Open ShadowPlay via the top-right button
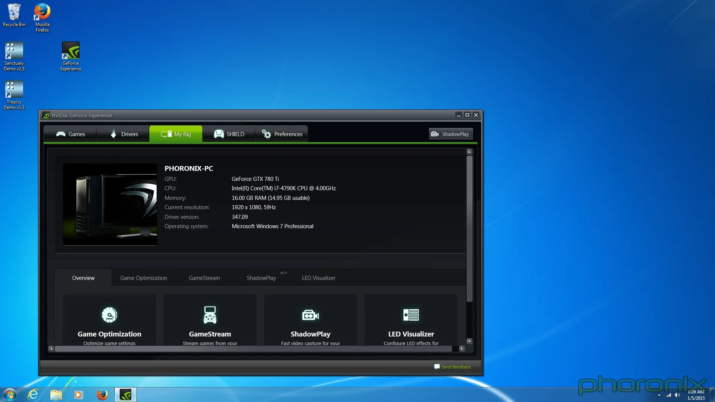The width and height of the screenshot is (715, 402). 450,134
